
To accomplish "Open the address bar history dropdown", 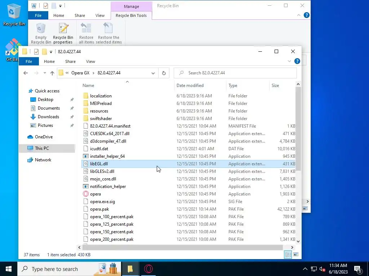I will [153, 73].
